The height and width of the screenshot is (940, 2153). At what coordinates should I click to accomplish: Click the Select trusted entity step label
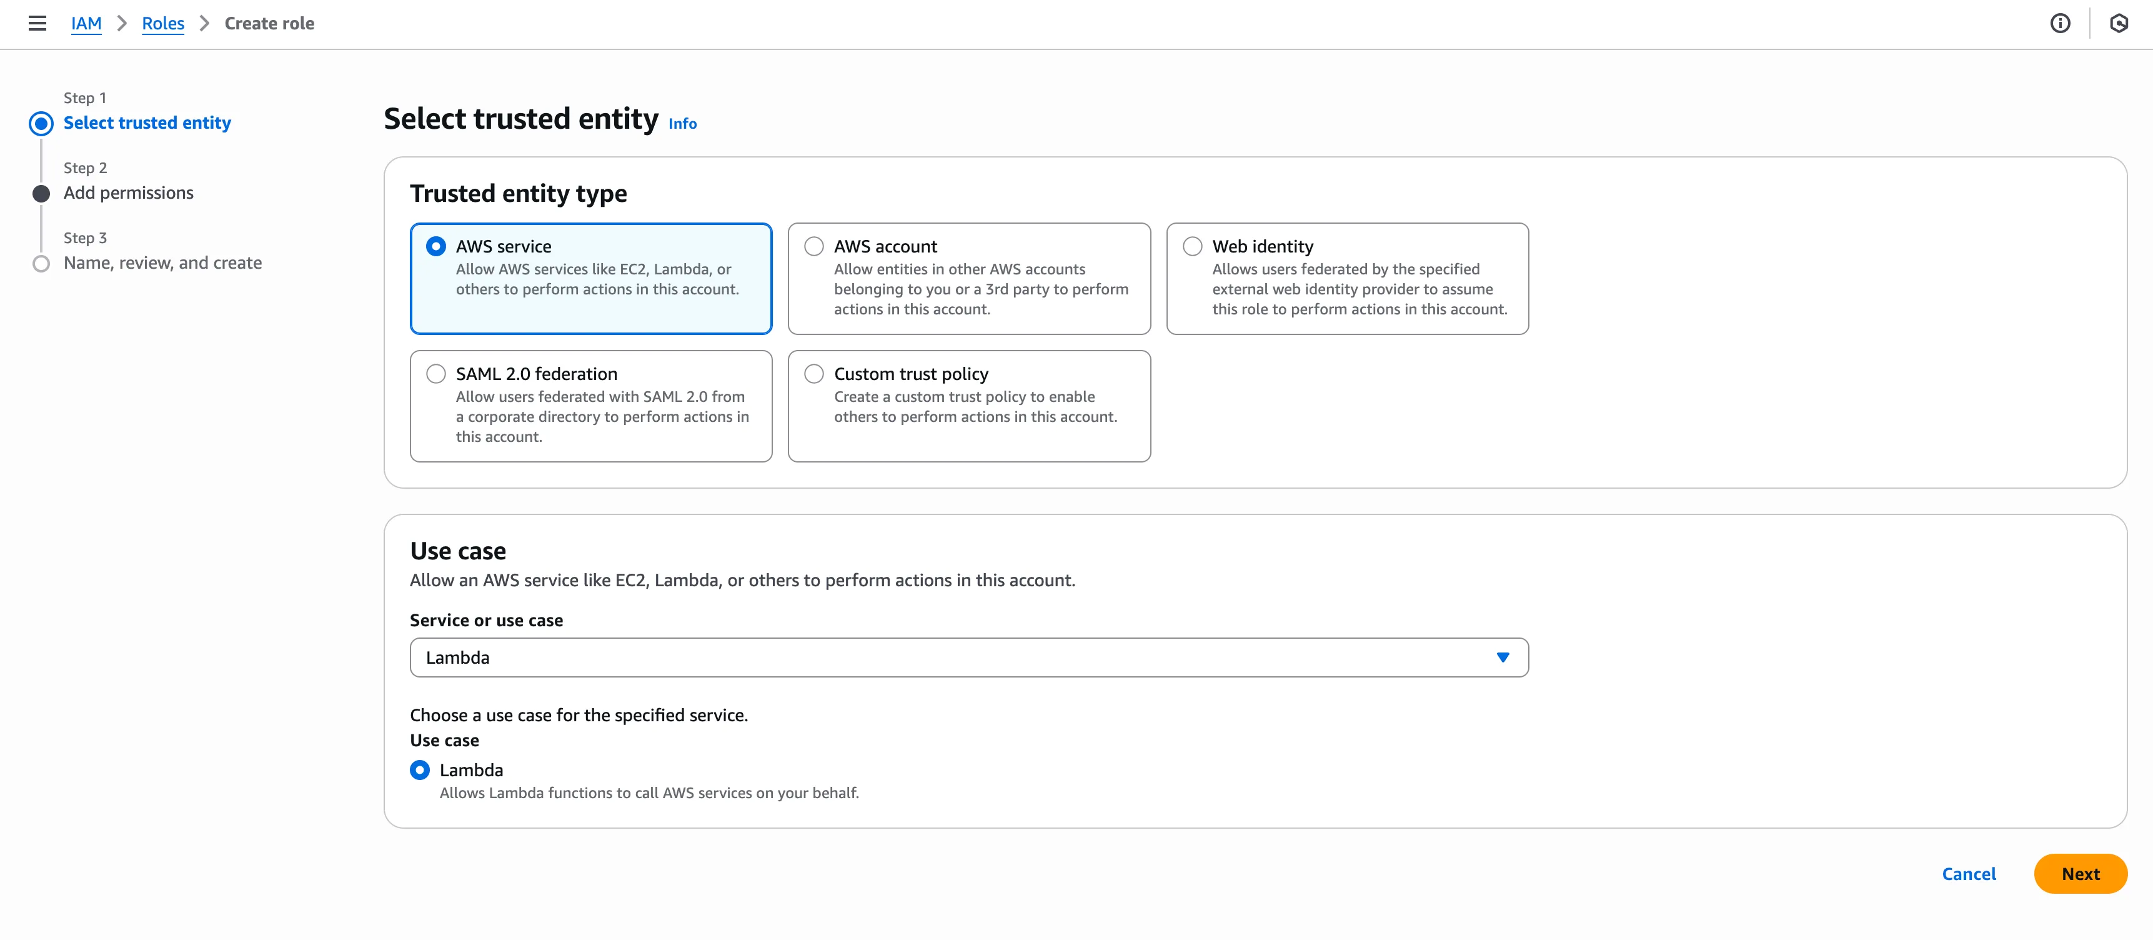(x=147, y=123)
